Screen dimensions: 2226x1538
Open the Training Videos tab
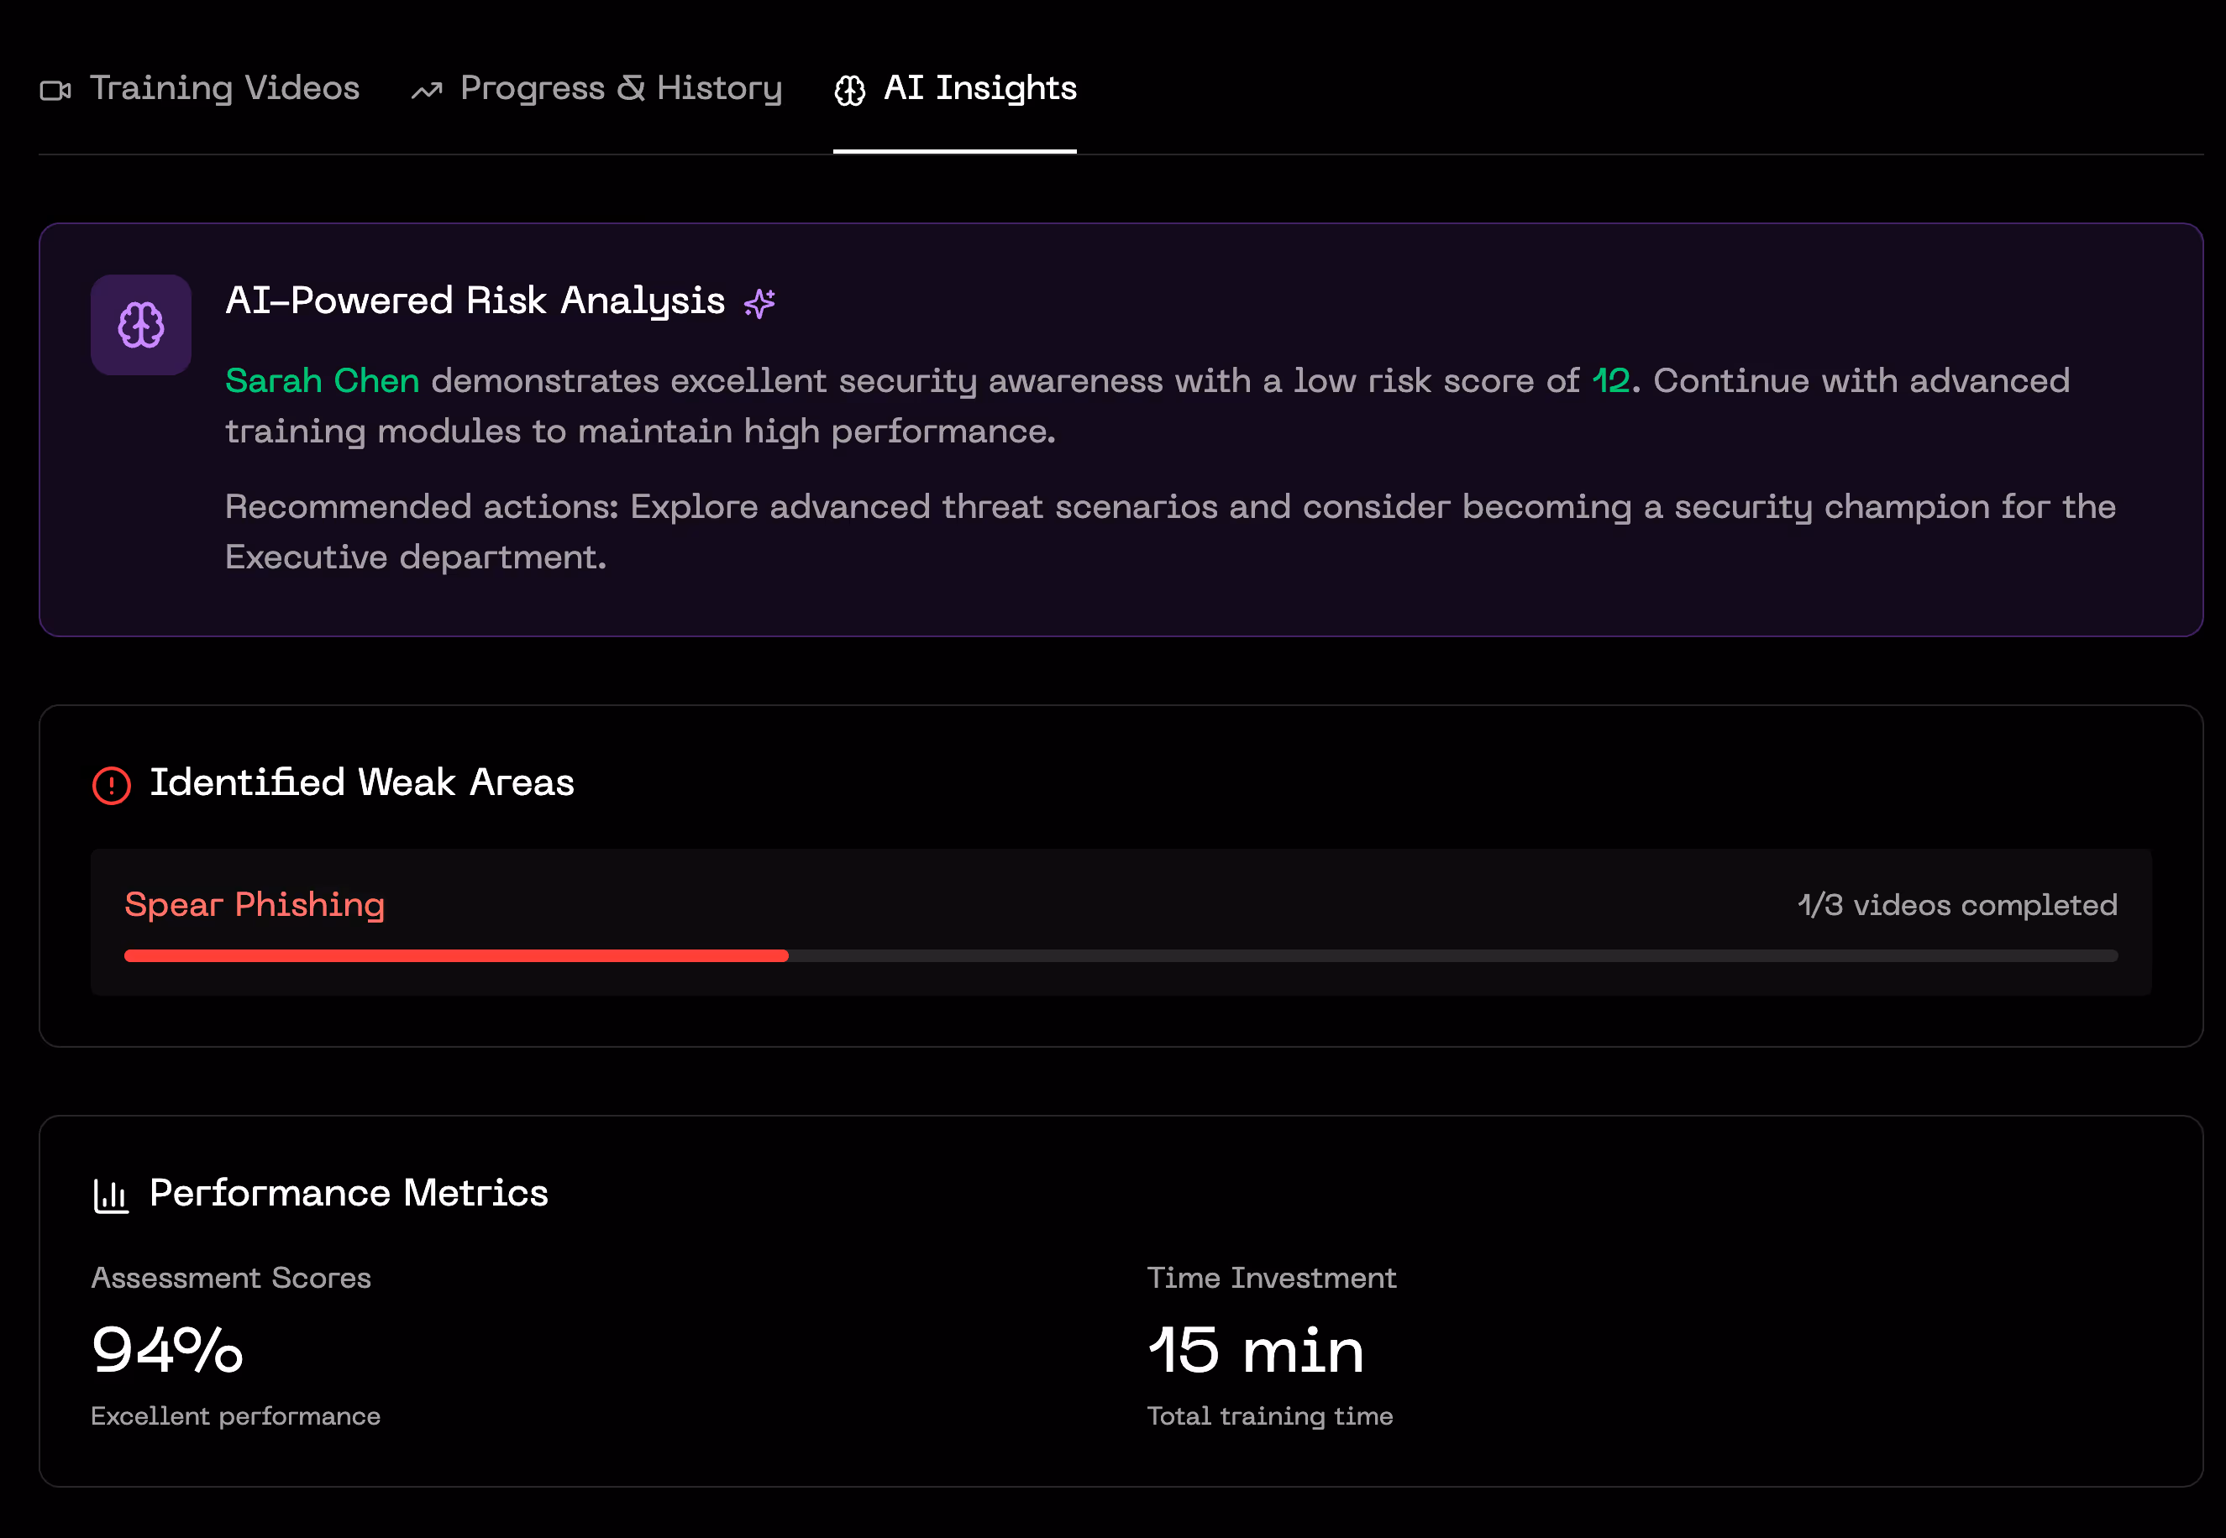(x=223, y=89)
